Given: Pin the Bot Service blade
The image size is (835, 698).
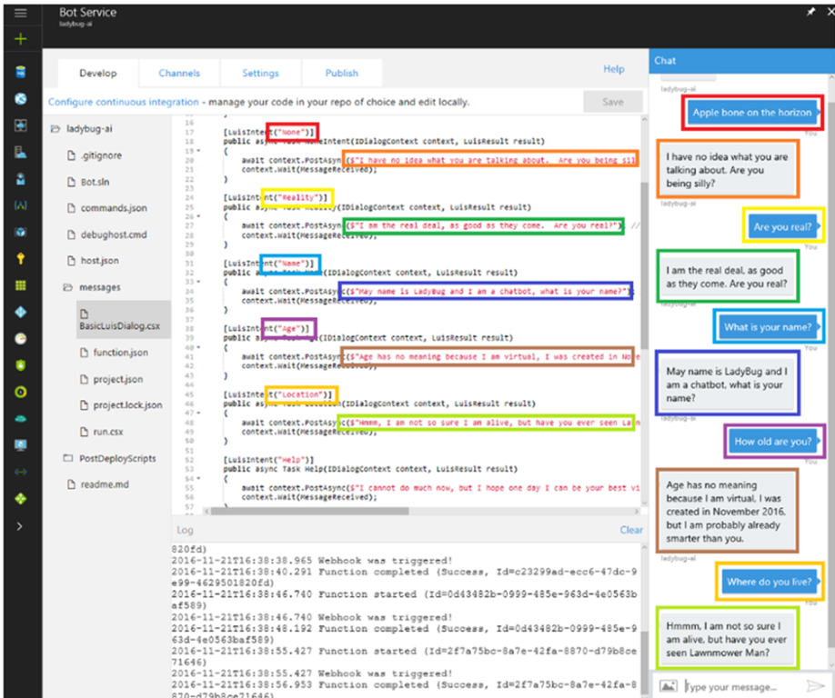Looking at the screenshot, I should point(810,12).
